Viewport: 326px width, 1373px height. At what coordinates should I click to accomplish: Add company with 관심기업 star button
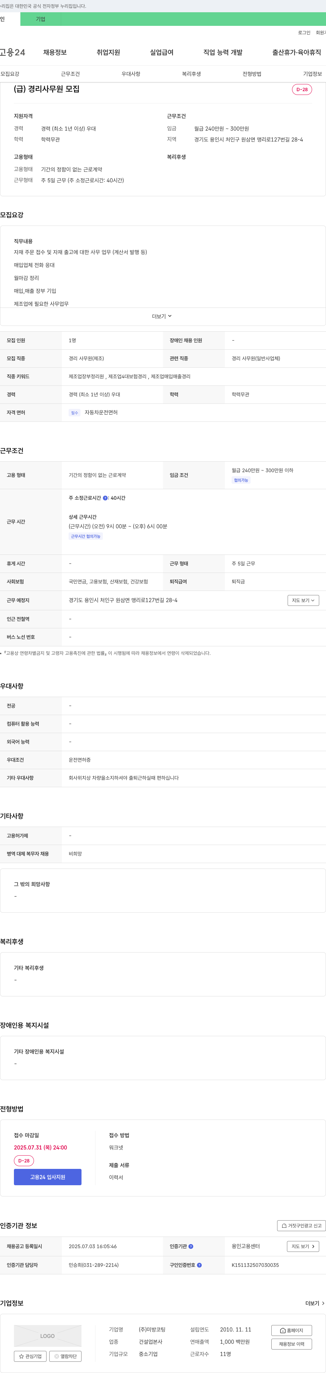(x=30, y=1356)
